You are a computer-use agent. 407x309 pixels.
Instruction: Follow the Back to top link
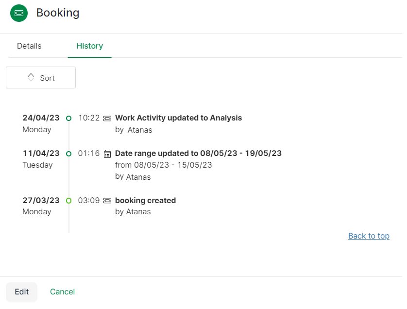point(369,236)
